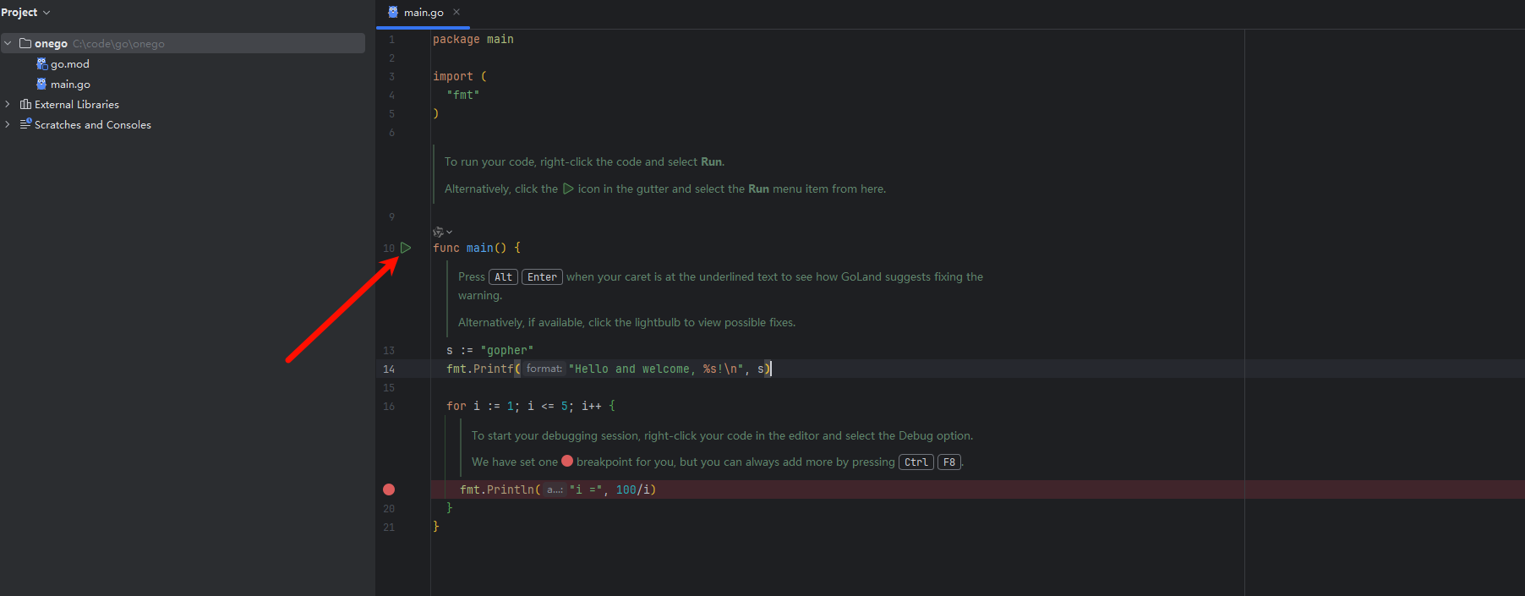Viewport: 1525px width, 596px height.
Task: Toggle a breakpoint at line number 16
Action: pos(389,407)
